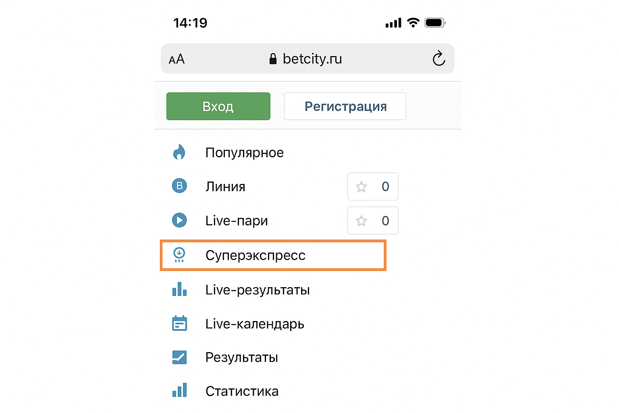619x413 pixels.
Task: Click the circled B icon beside Линия
Action: (179, 186)
